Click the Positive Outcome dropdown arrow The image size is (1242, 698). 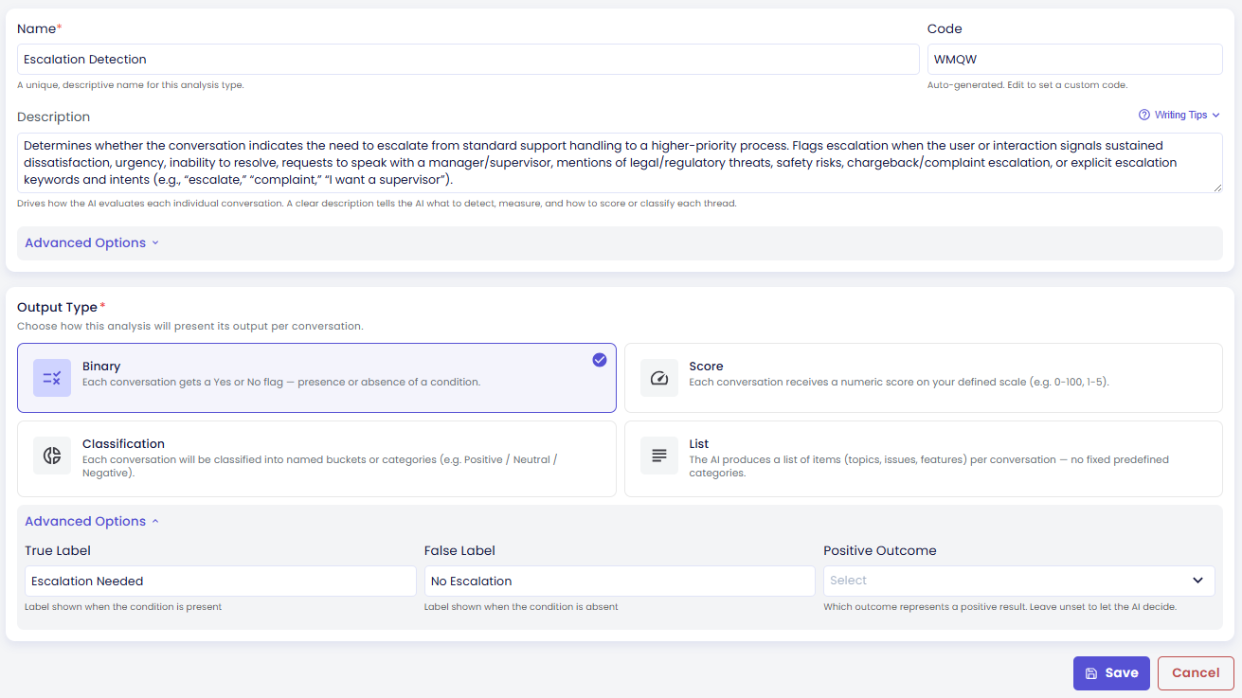[x=1198, y=581]
